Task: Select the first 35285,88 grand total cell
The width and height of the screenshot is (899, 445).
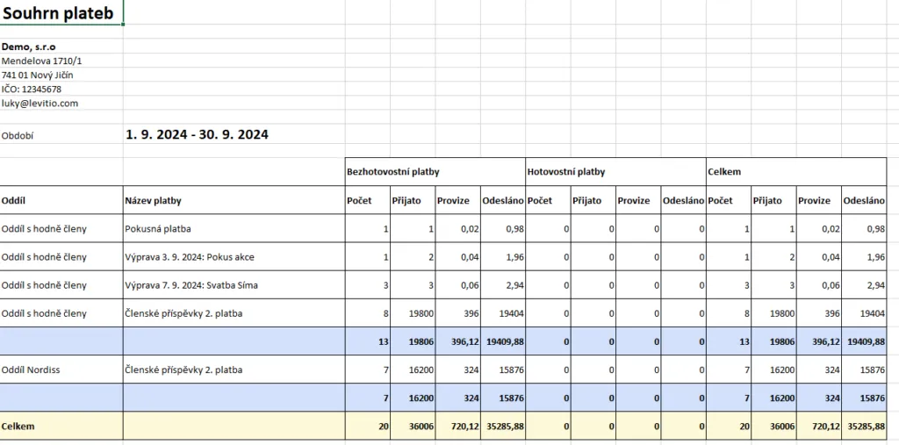Action: click(503, 426)
